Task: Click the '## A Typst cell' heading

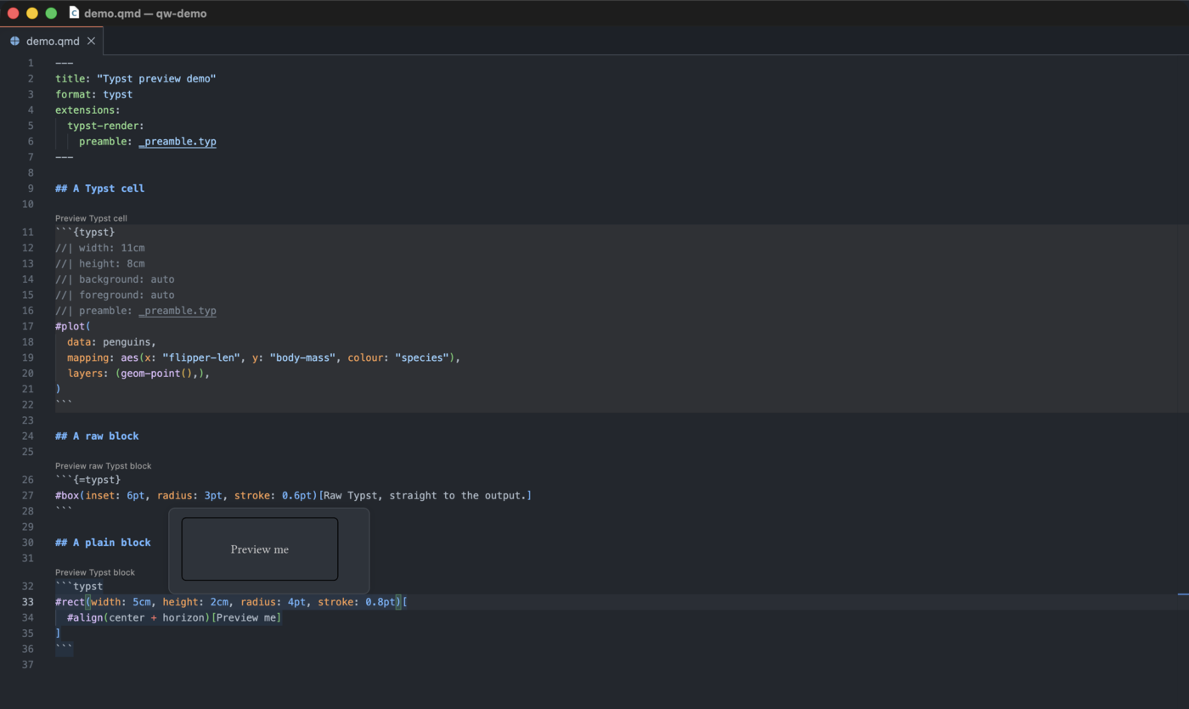Action: tap(99, 189)
